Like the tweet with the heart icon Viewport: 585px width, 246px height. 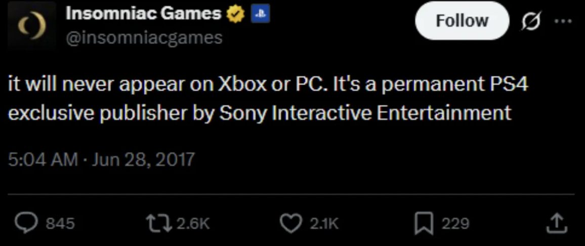tap(290, 223)
